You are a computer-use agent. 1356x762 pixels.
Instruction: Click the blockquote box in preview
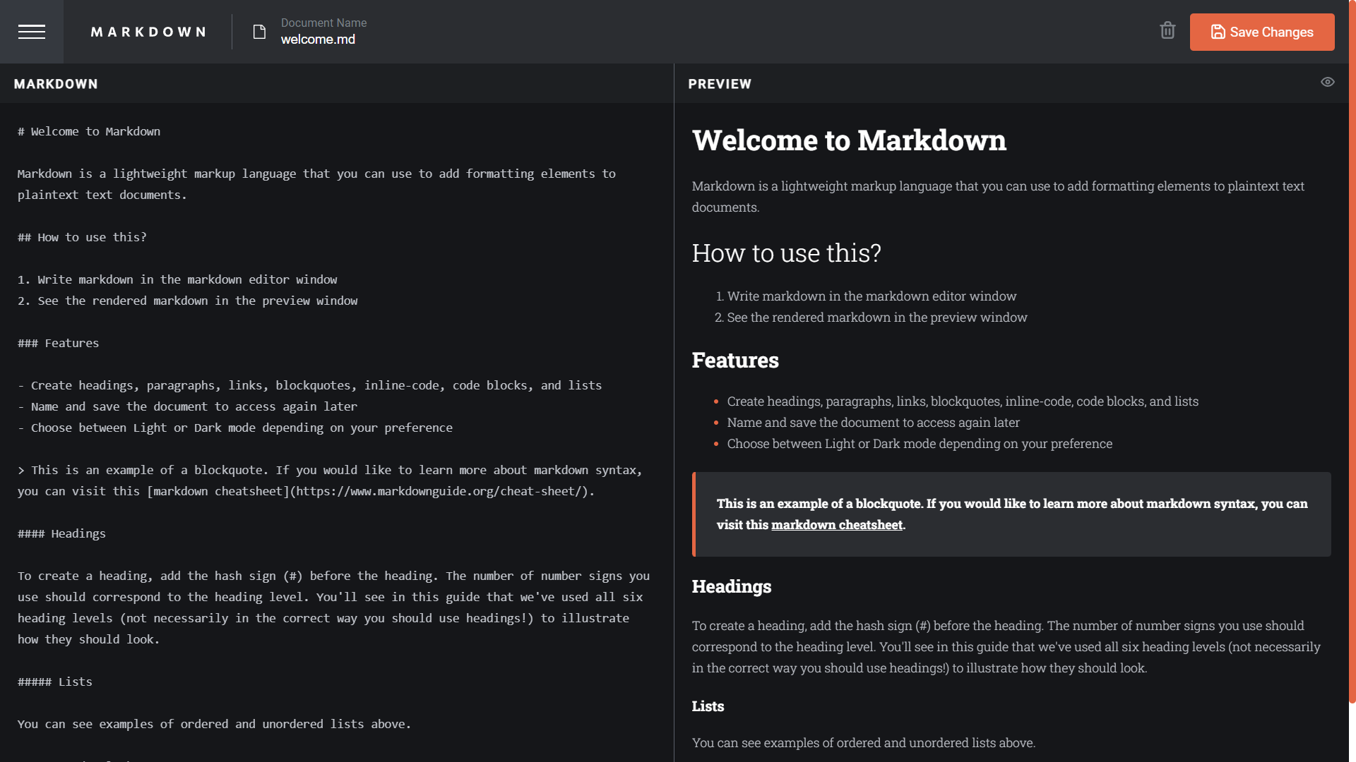coord(1011,514)
